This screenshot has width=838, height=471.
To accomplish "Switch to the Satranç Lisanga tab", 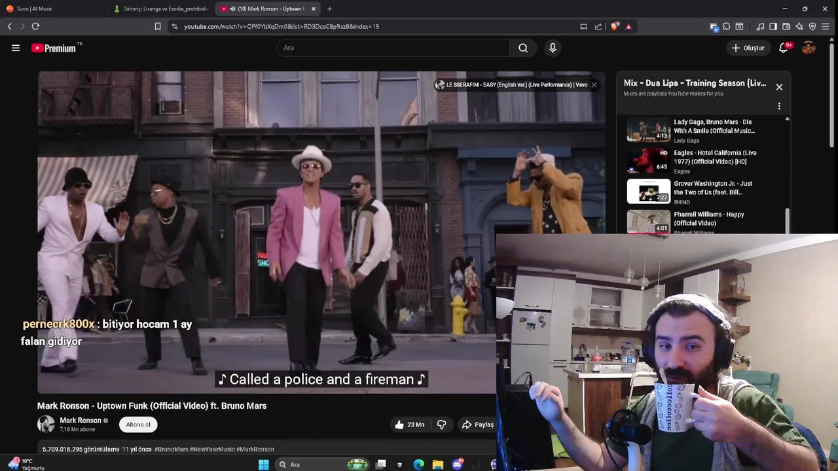I will point(161,9).
